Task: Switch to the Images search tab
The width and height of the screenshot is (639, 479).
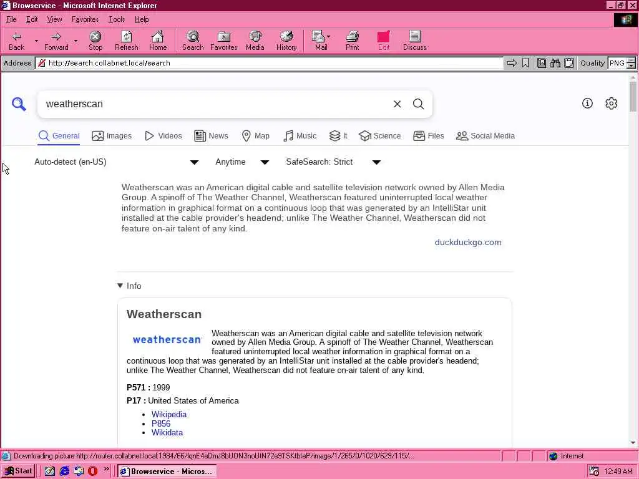Action: 112,136
